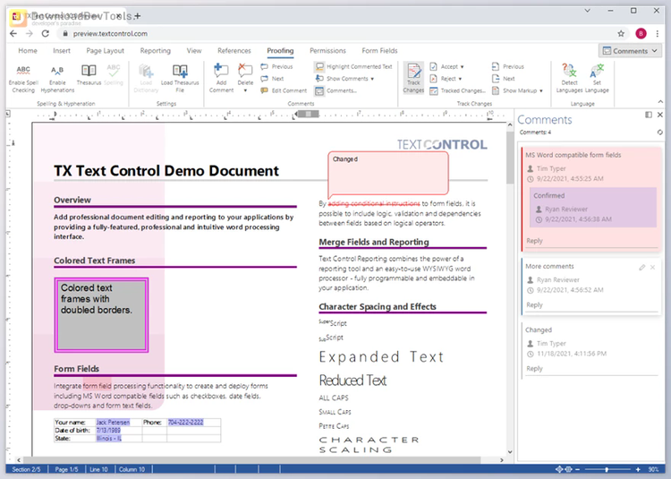Screen dimensions: 671x479
Task: Click Jack Petersen name form field
Action: point(113,422)
